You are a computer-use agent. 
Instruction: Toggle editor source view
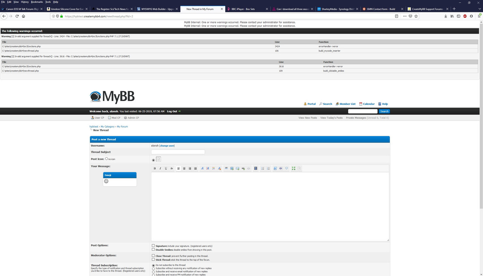[299, 168]
